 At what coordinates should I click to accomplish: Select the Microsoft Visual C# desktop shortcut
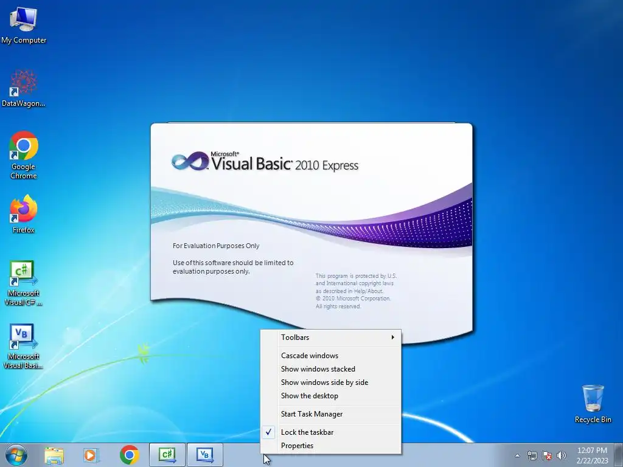24,283
